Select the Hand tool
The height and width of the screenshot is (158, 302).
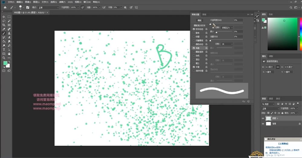pyautogui.click(x=9, y=54)
